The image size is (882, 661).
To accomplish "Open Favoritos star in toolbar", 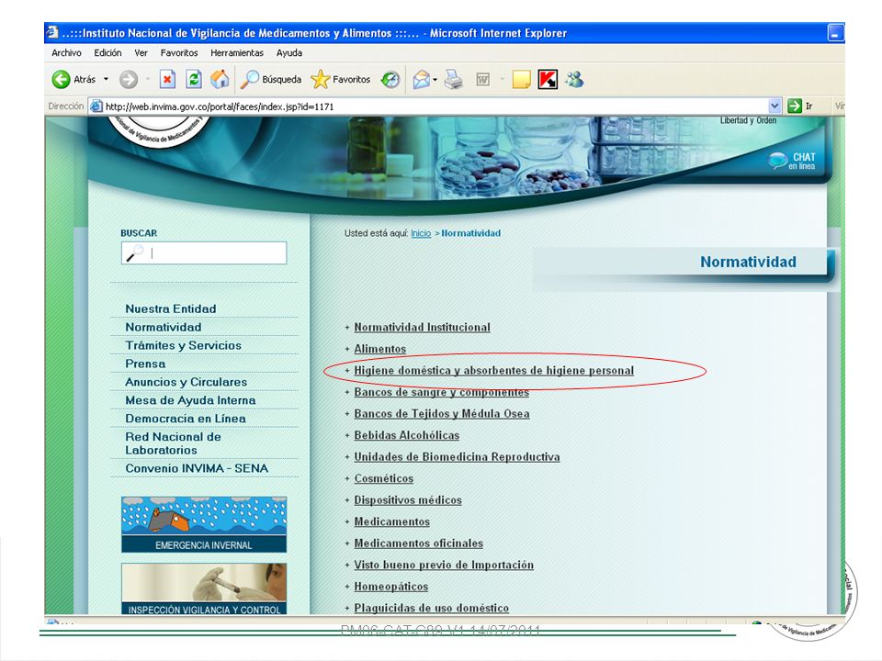I will coord(341,79).
